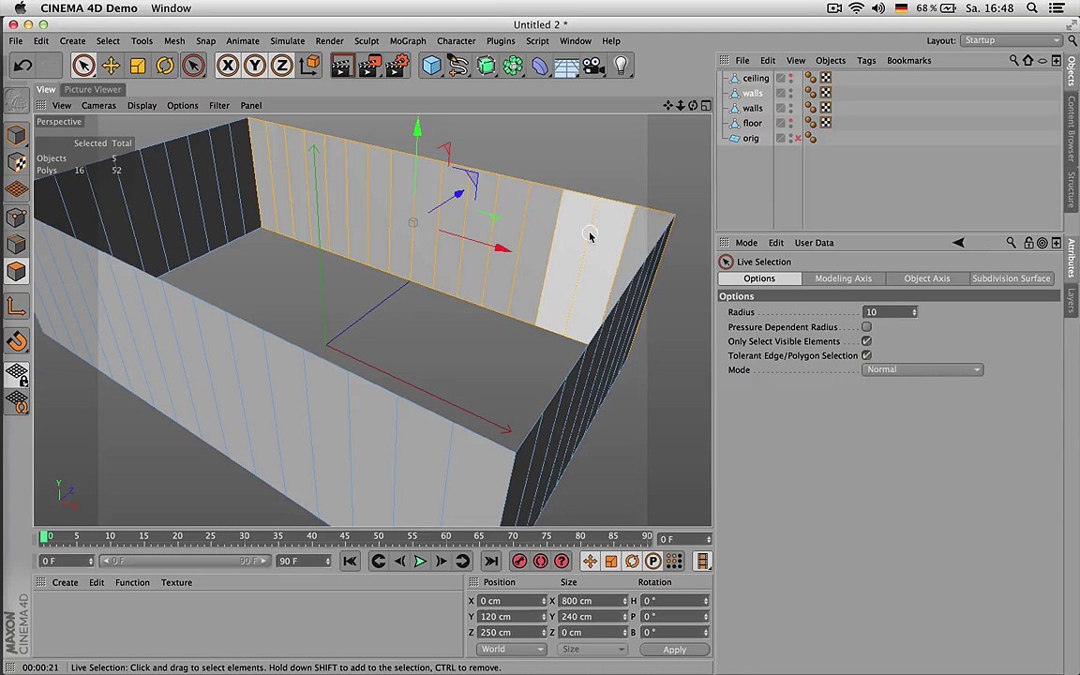Switch to Points mode
1080x675 pixels.
click(17, 217)
